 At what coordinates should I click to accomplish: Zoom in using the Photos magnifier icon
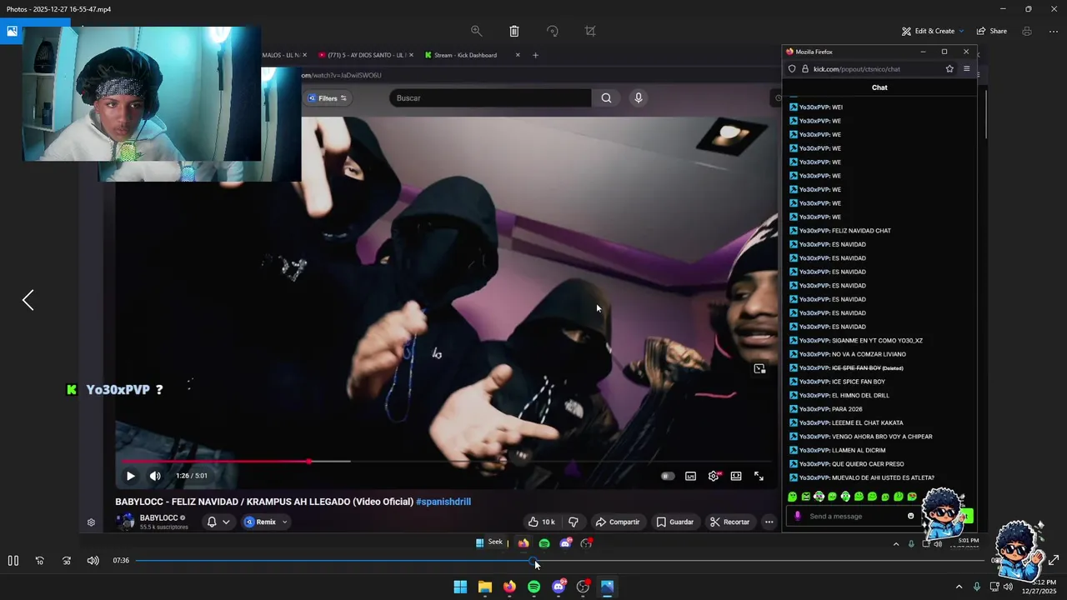[476, 31]
